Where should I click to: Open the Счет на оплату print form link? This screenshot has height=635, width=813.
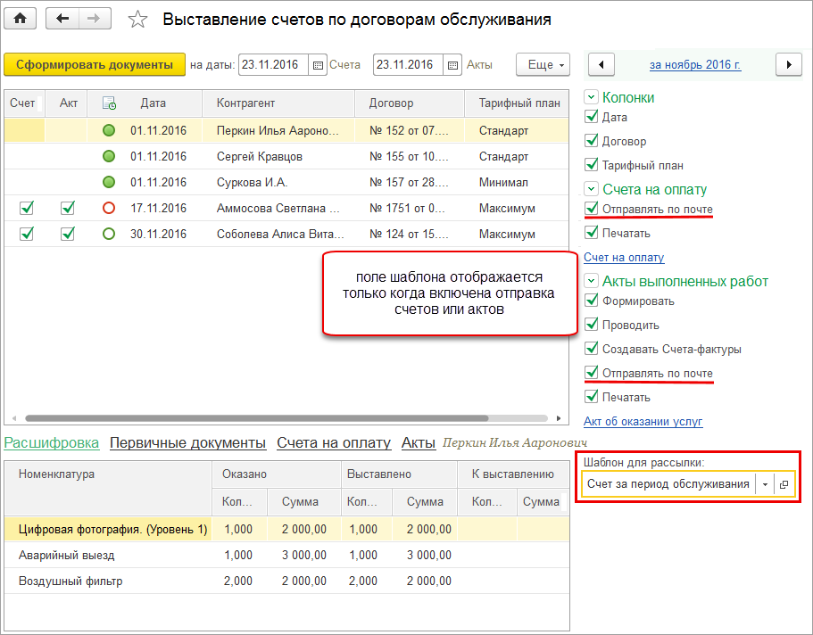624,257
